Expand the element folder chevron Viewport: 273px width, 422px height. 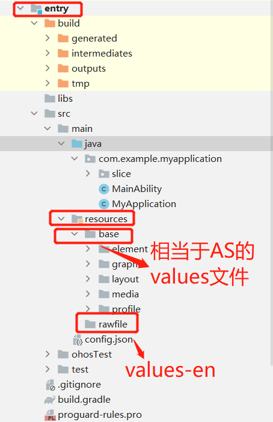pyautogui.click(x=88, y=249)
